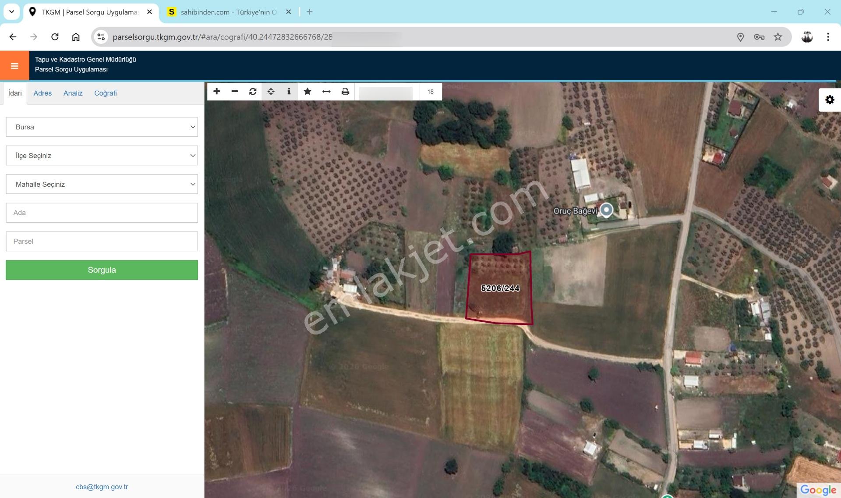The height and width of the screenshot is (498, 841).
Task: Open the Adres tab
Action: click(42, 93)
